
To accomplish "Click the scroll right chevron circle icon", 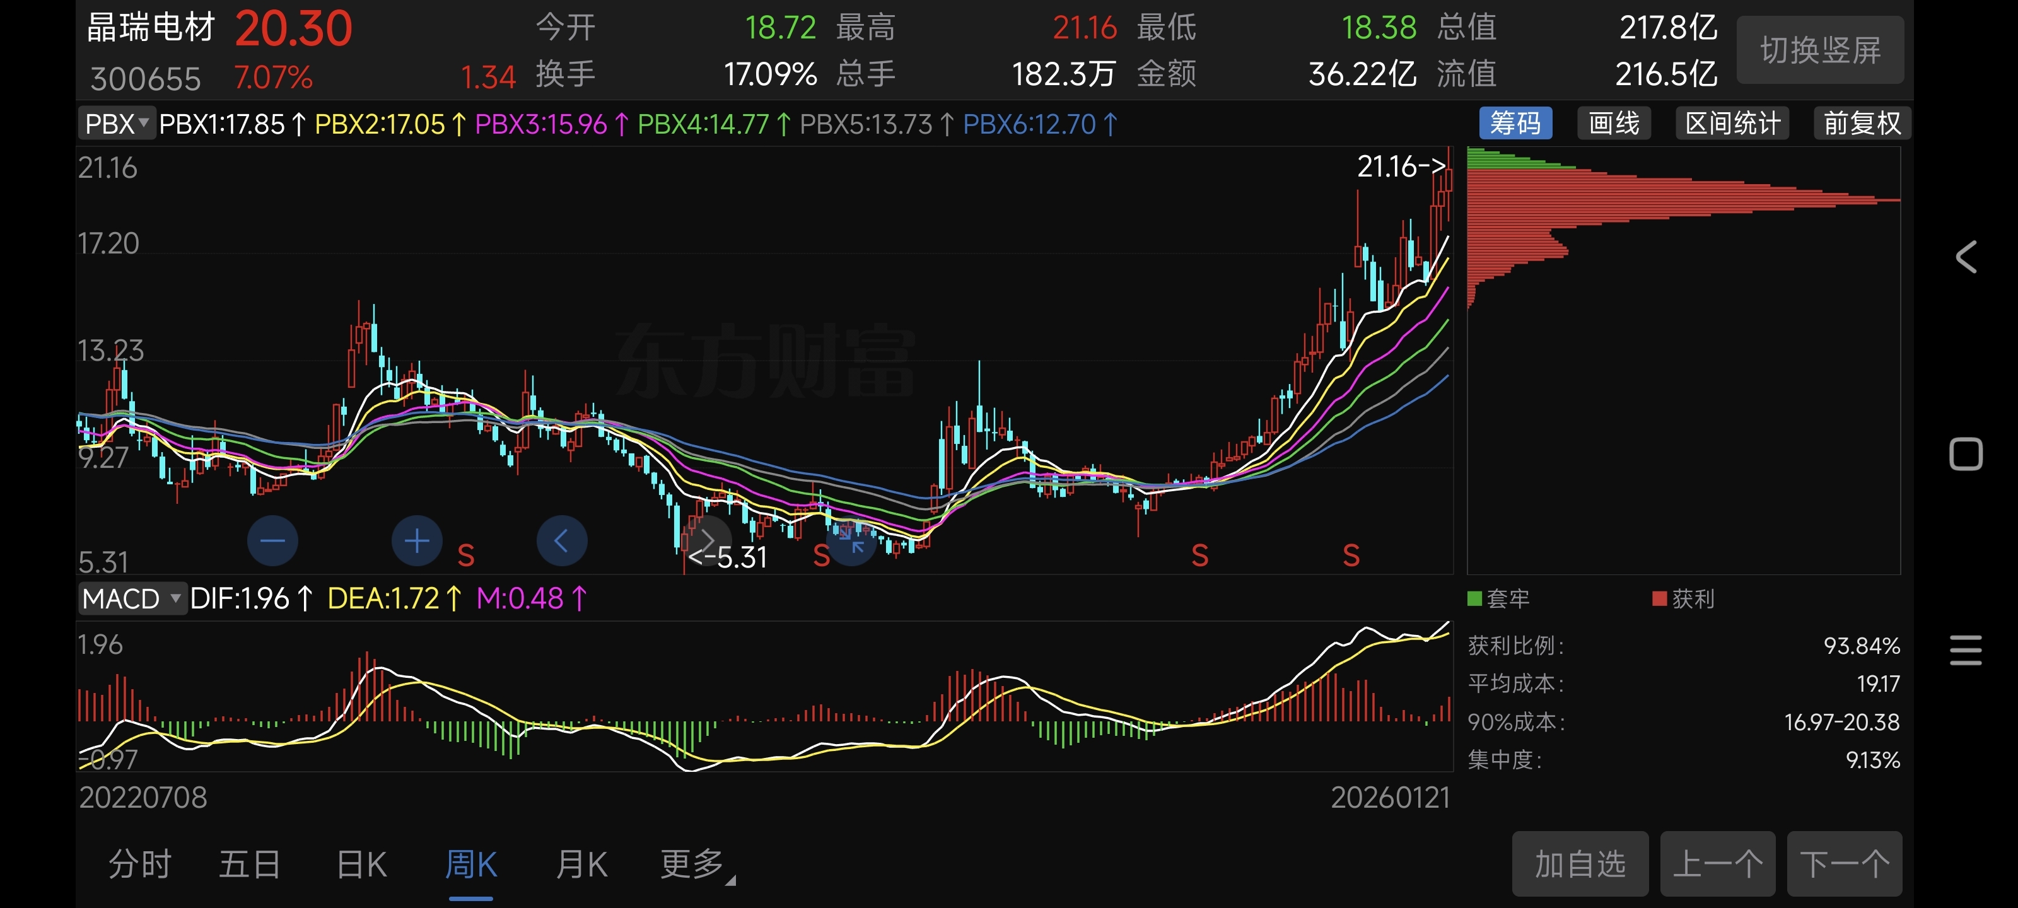I will [x=706, y=540].
